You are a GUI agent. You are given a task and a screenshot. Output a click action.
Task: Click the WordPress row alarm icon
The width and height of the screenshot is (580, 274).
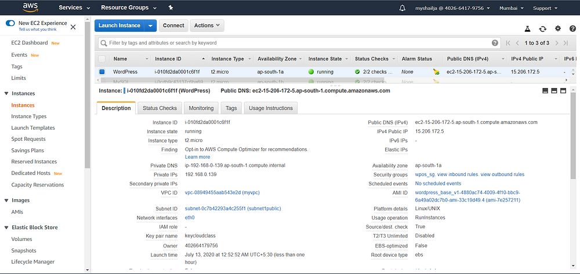[436, 72]
